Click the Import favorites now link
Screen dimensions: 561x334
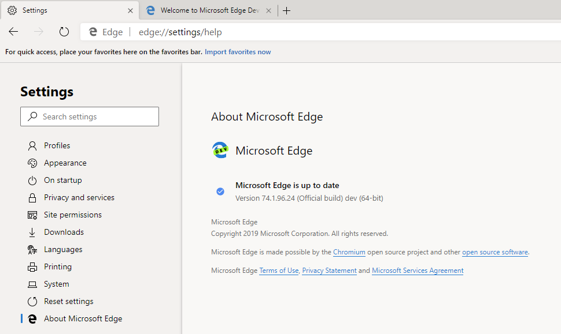pyautogui.click(x=237, y=51)
